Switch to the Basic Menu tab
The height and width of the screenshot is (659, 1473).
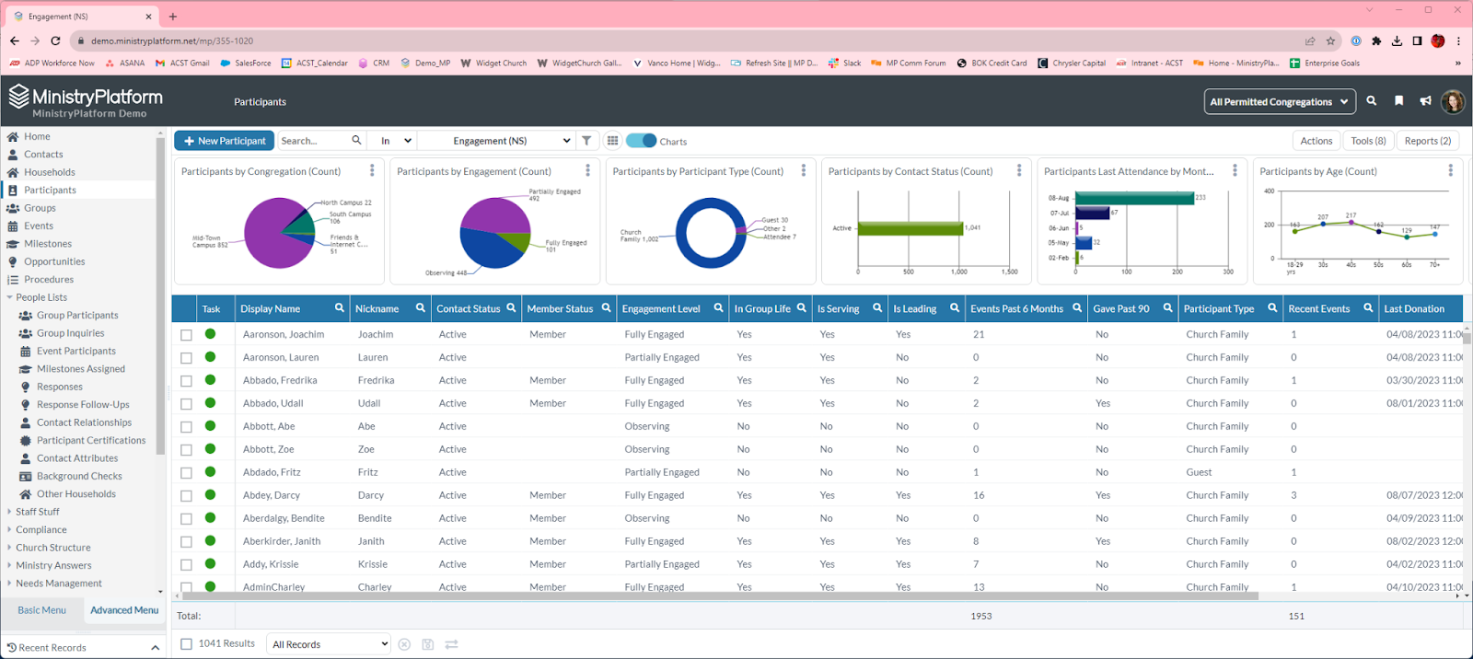tap(41, 610)
